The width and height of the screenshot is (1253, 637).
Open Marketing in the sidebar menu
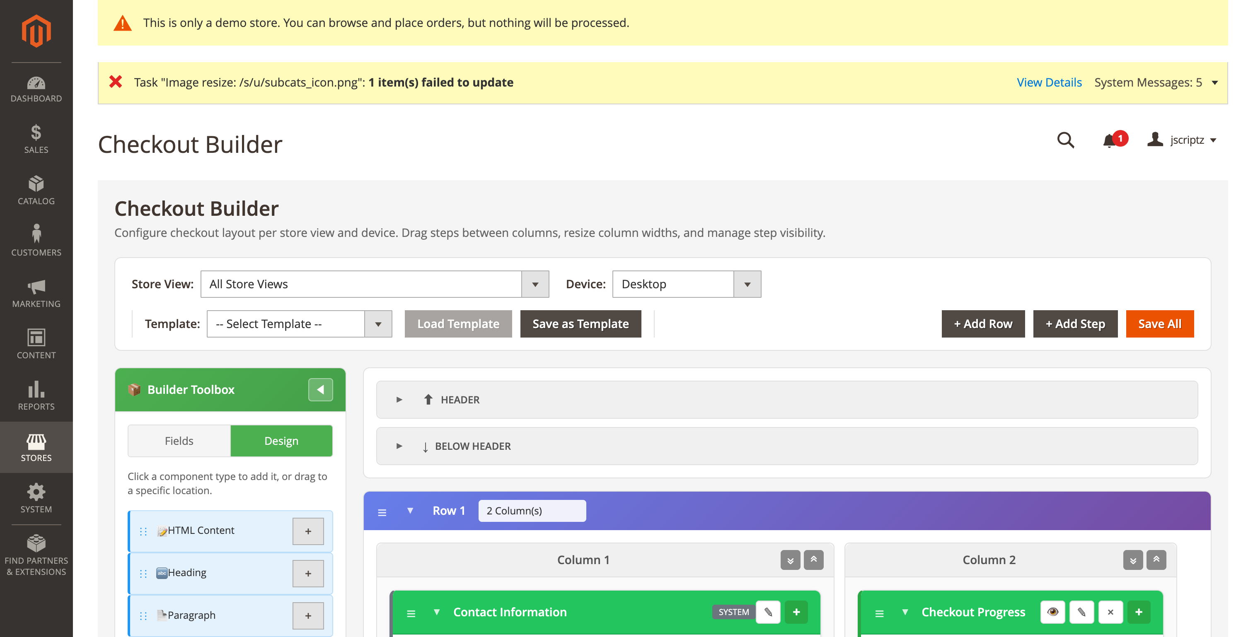tap(36, 288)
